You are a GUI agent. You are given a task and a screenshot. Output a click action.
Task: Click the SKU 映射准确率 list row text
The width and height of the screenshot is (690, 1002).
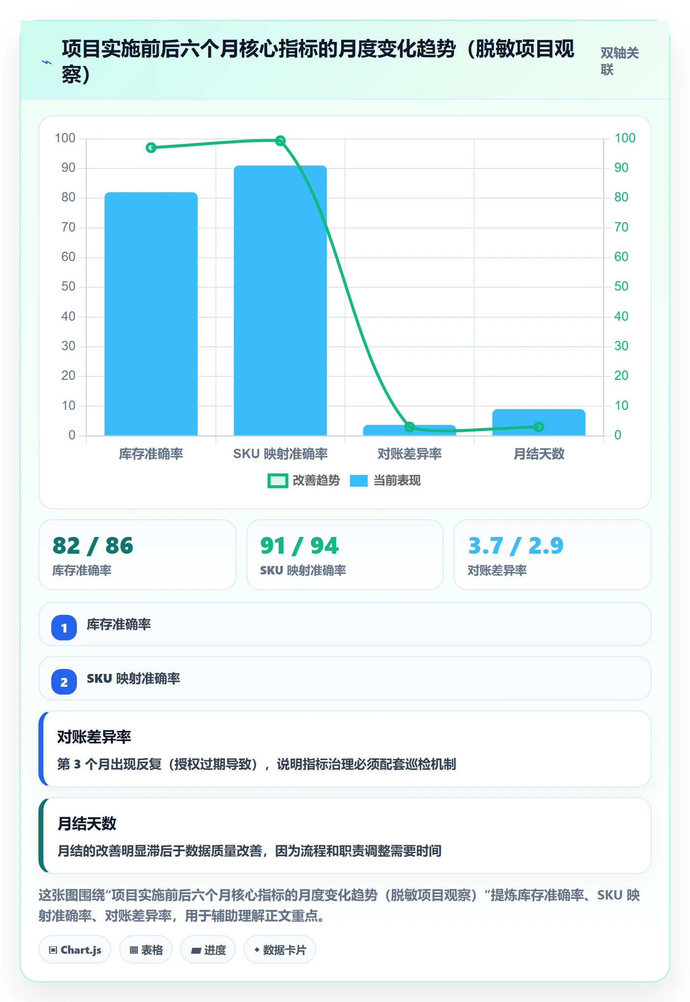pyautogui.click(x=133, y=678)
